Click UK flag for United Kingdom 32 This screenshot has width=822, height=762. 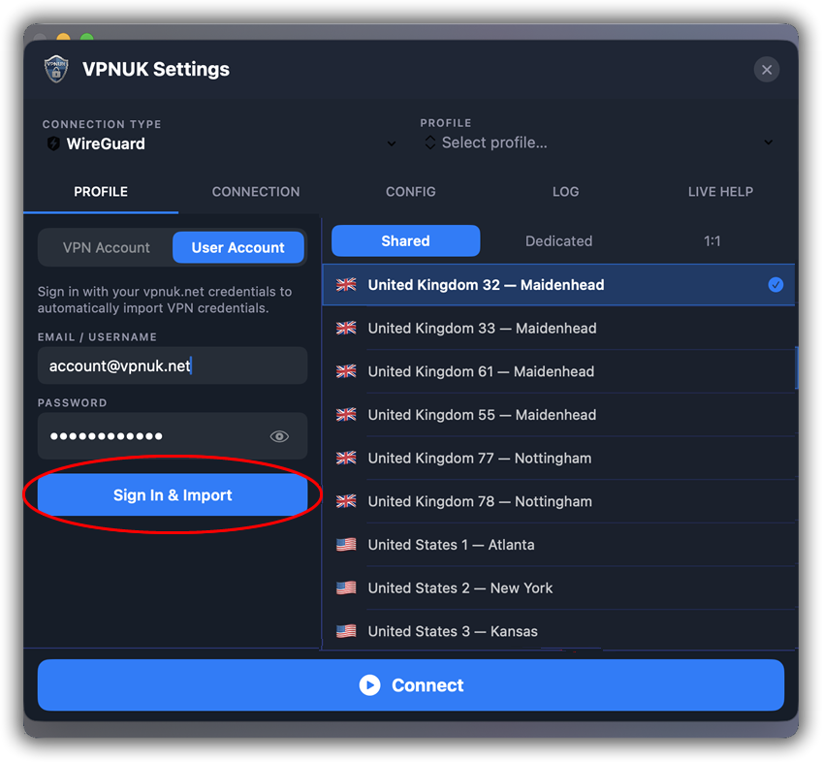pos(346,285)
